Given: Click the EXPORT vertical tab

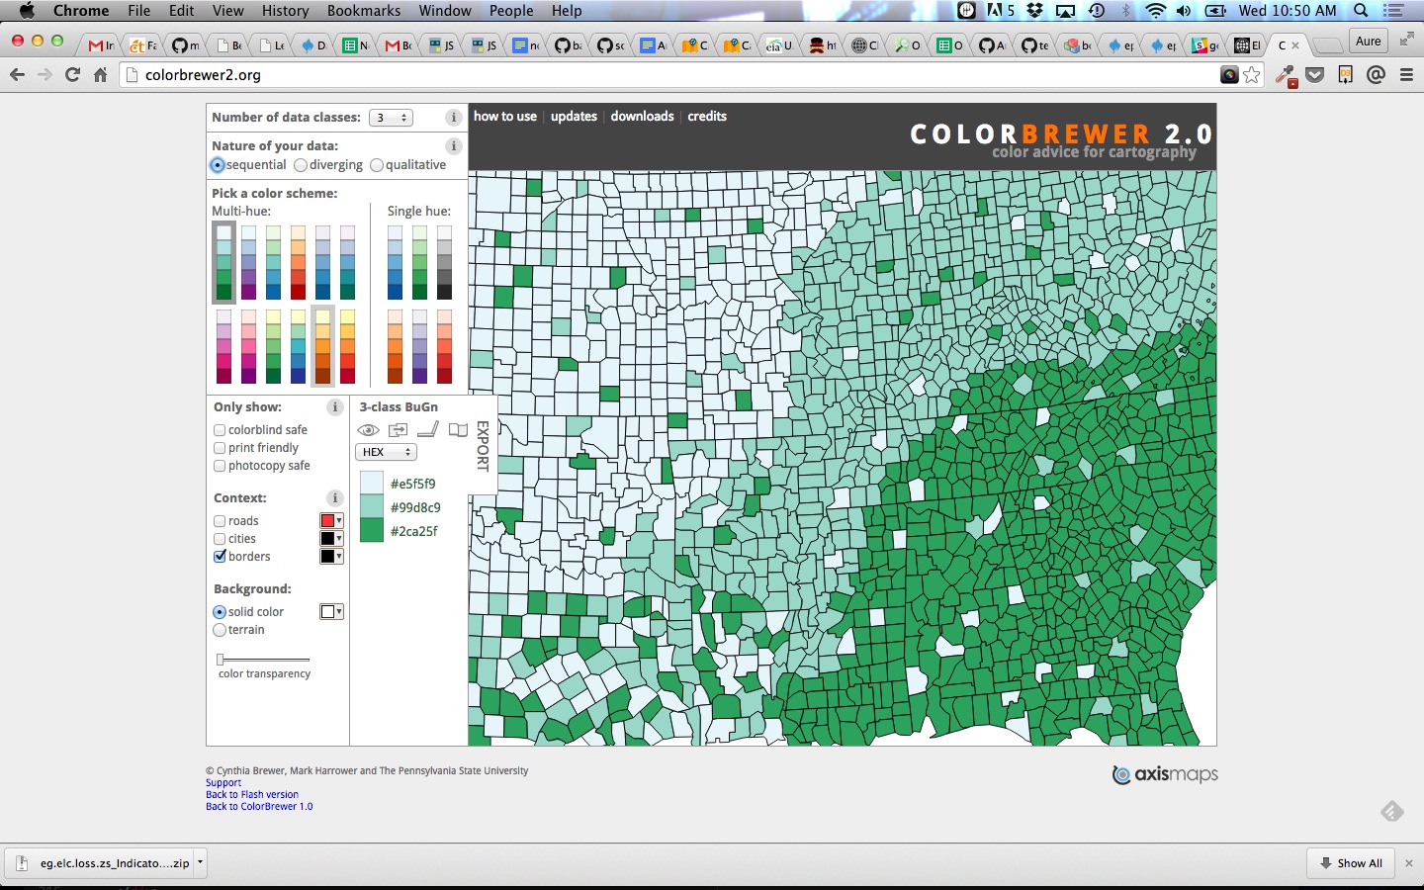Looking at the screenshot, I should pos(483,446).
